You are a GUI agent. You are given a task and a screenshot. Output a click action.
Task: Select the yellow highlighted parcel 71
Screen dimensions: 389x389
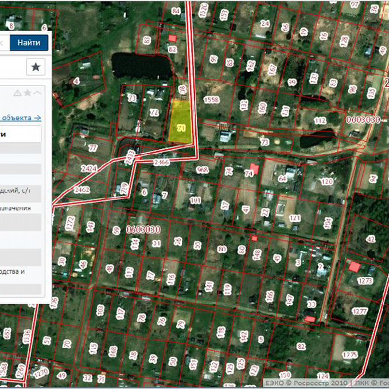click(x=181, y=127)
